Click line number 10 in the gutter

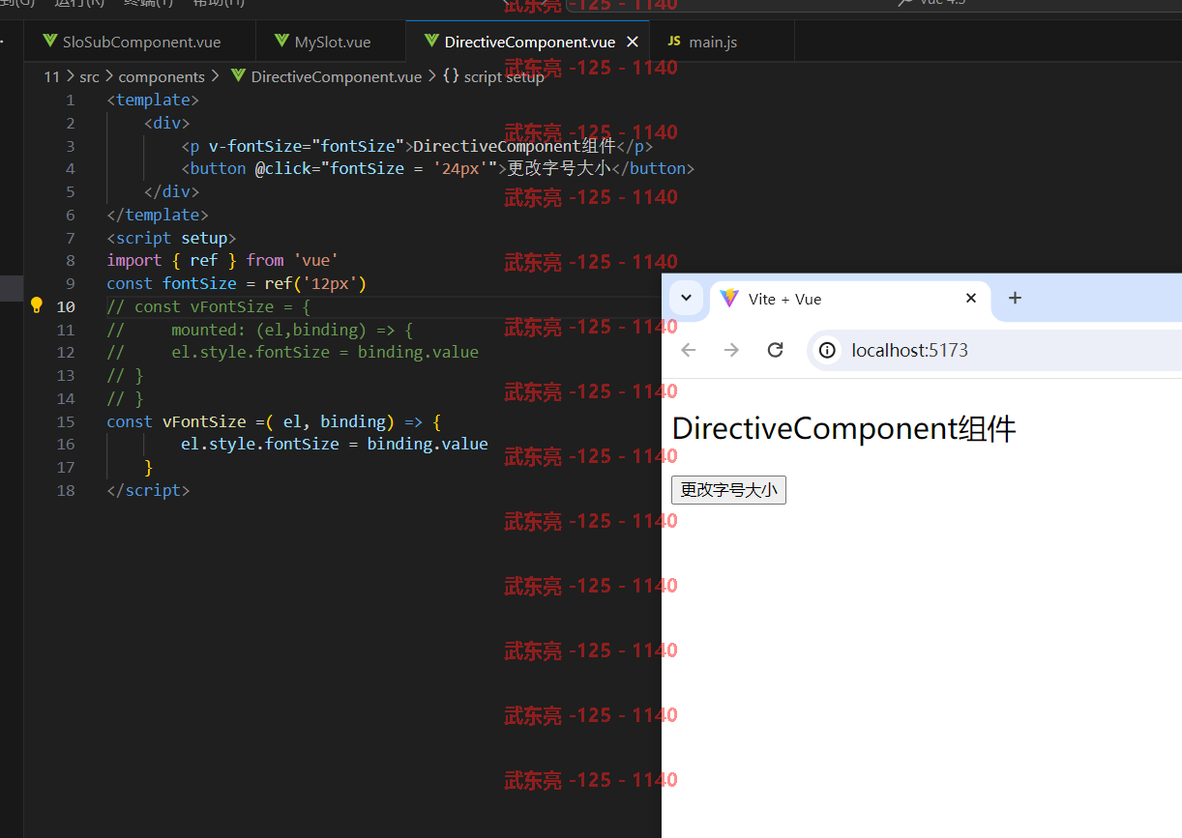click(65, 306)
